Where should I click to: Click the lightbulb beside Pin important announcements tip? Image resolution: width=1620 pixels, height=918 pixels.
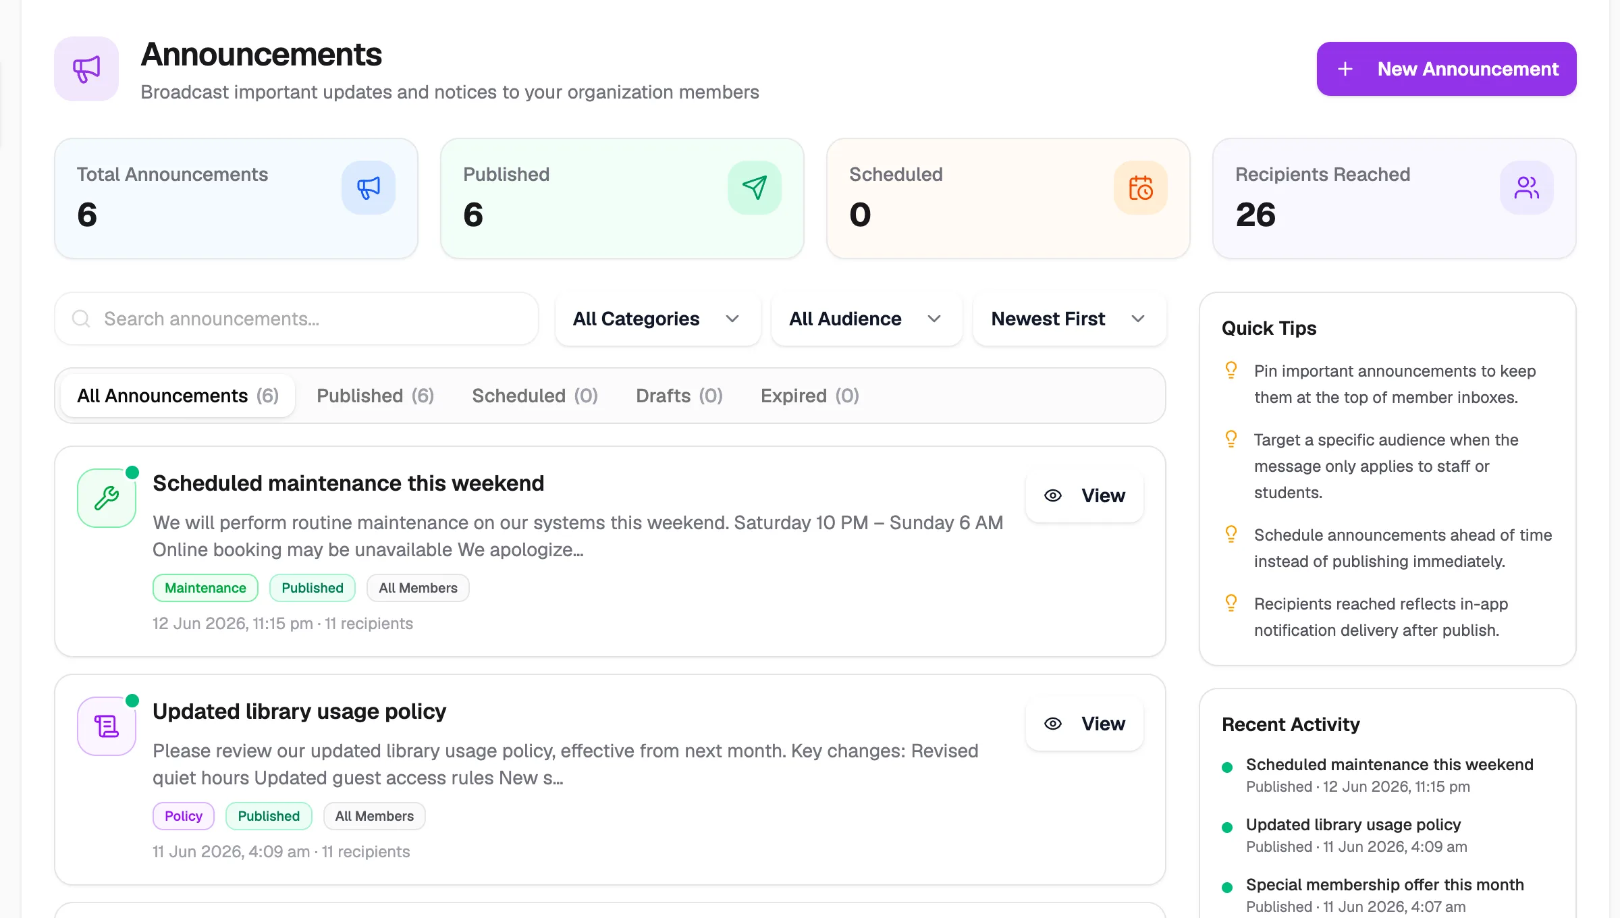point(1231,370)
